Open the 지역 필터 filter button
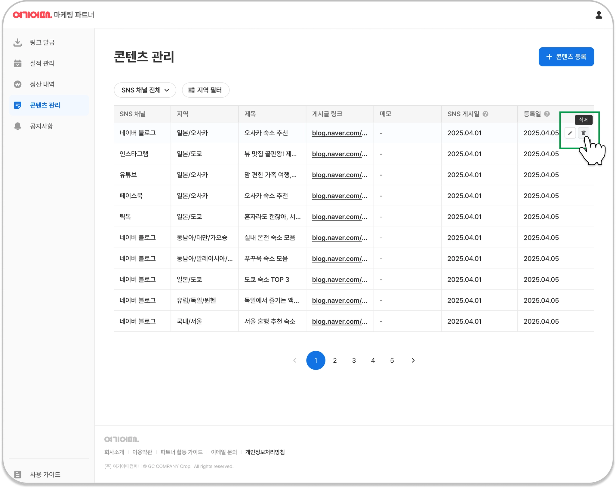 205,90
